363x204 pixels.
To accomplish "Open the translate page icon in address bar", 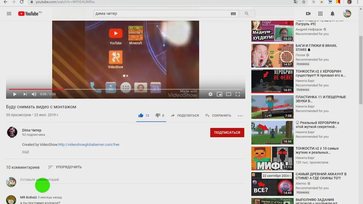I will pos(296,2).
